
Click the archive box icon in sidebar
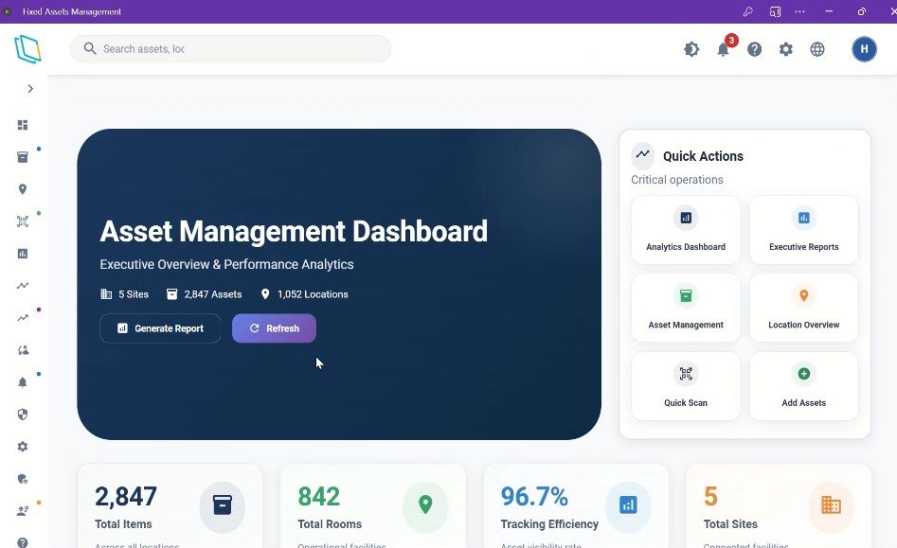click(23, 157)
